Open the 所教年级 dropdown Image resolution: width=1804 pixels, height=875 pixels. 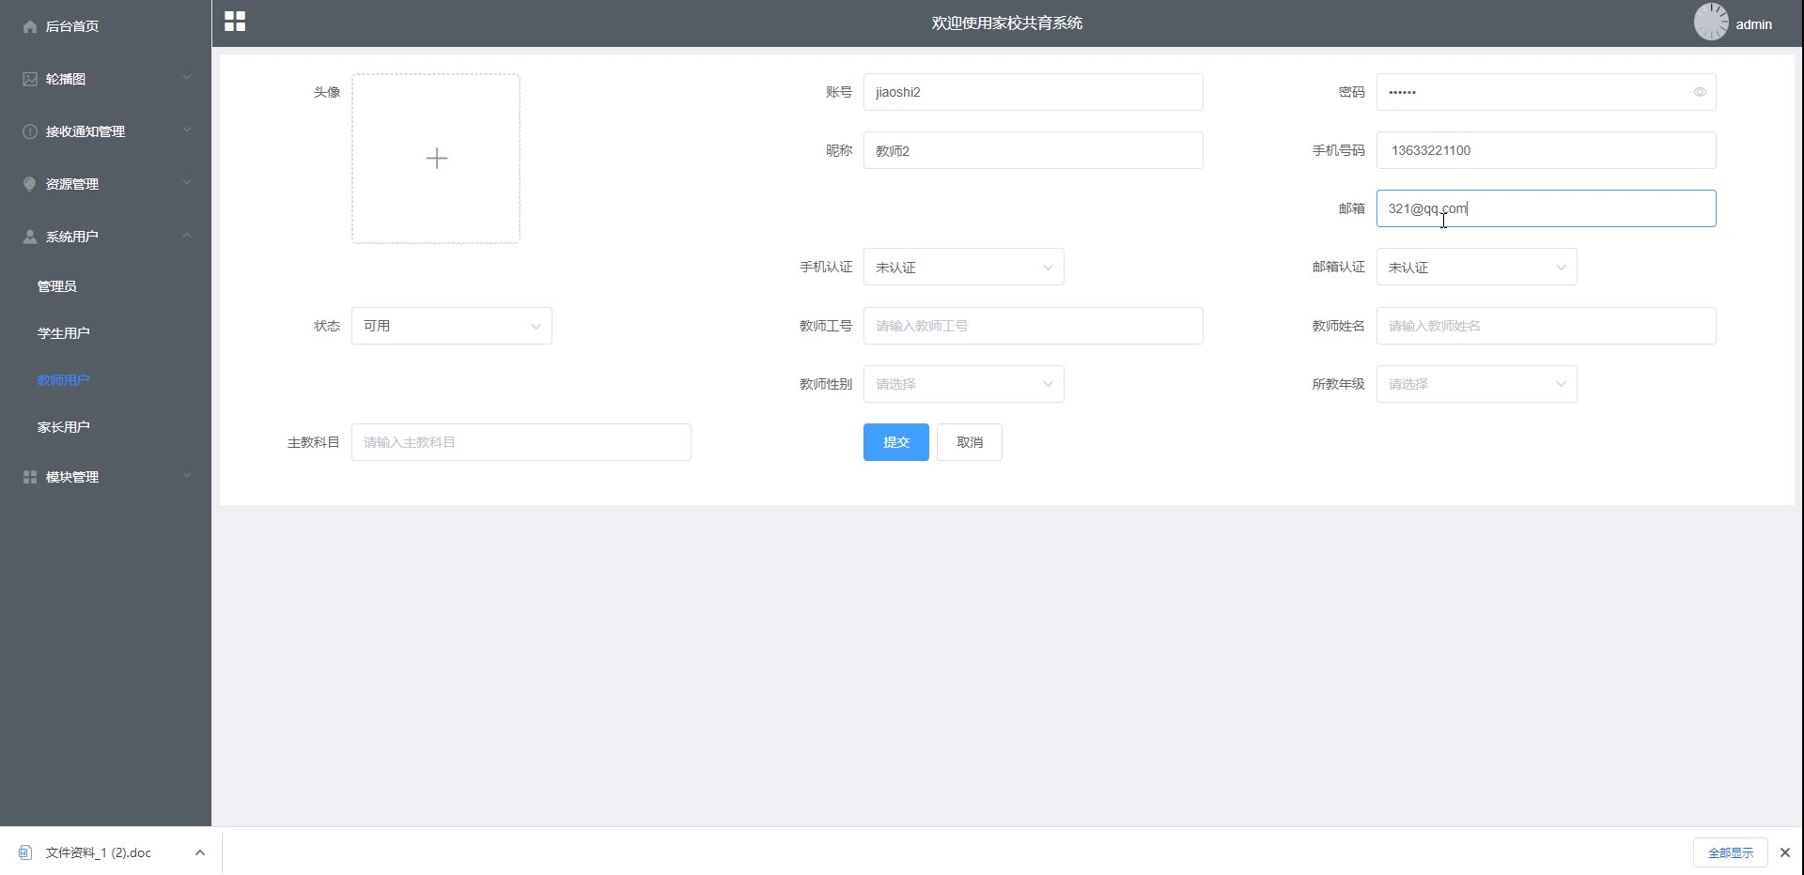click(x=1477, y=384)
